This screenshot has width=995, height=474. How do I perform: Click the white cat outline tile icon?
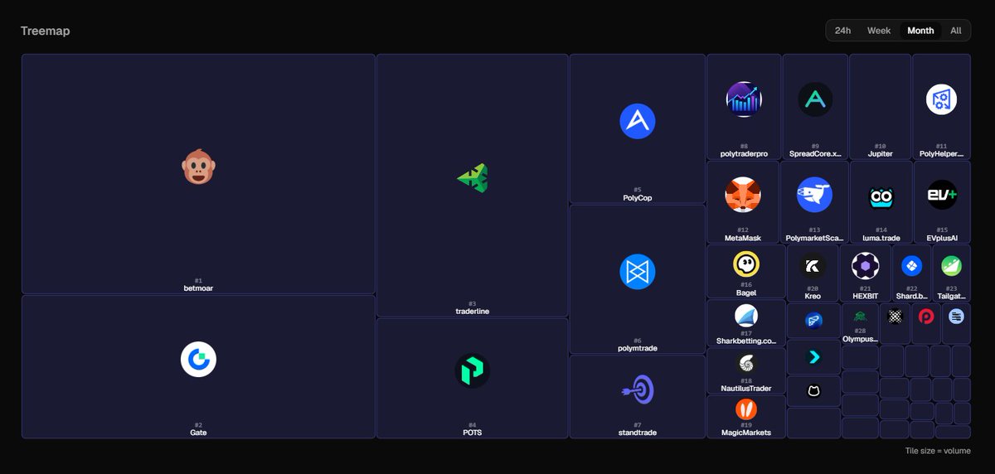pyautogui.click(x=813, y=390)
